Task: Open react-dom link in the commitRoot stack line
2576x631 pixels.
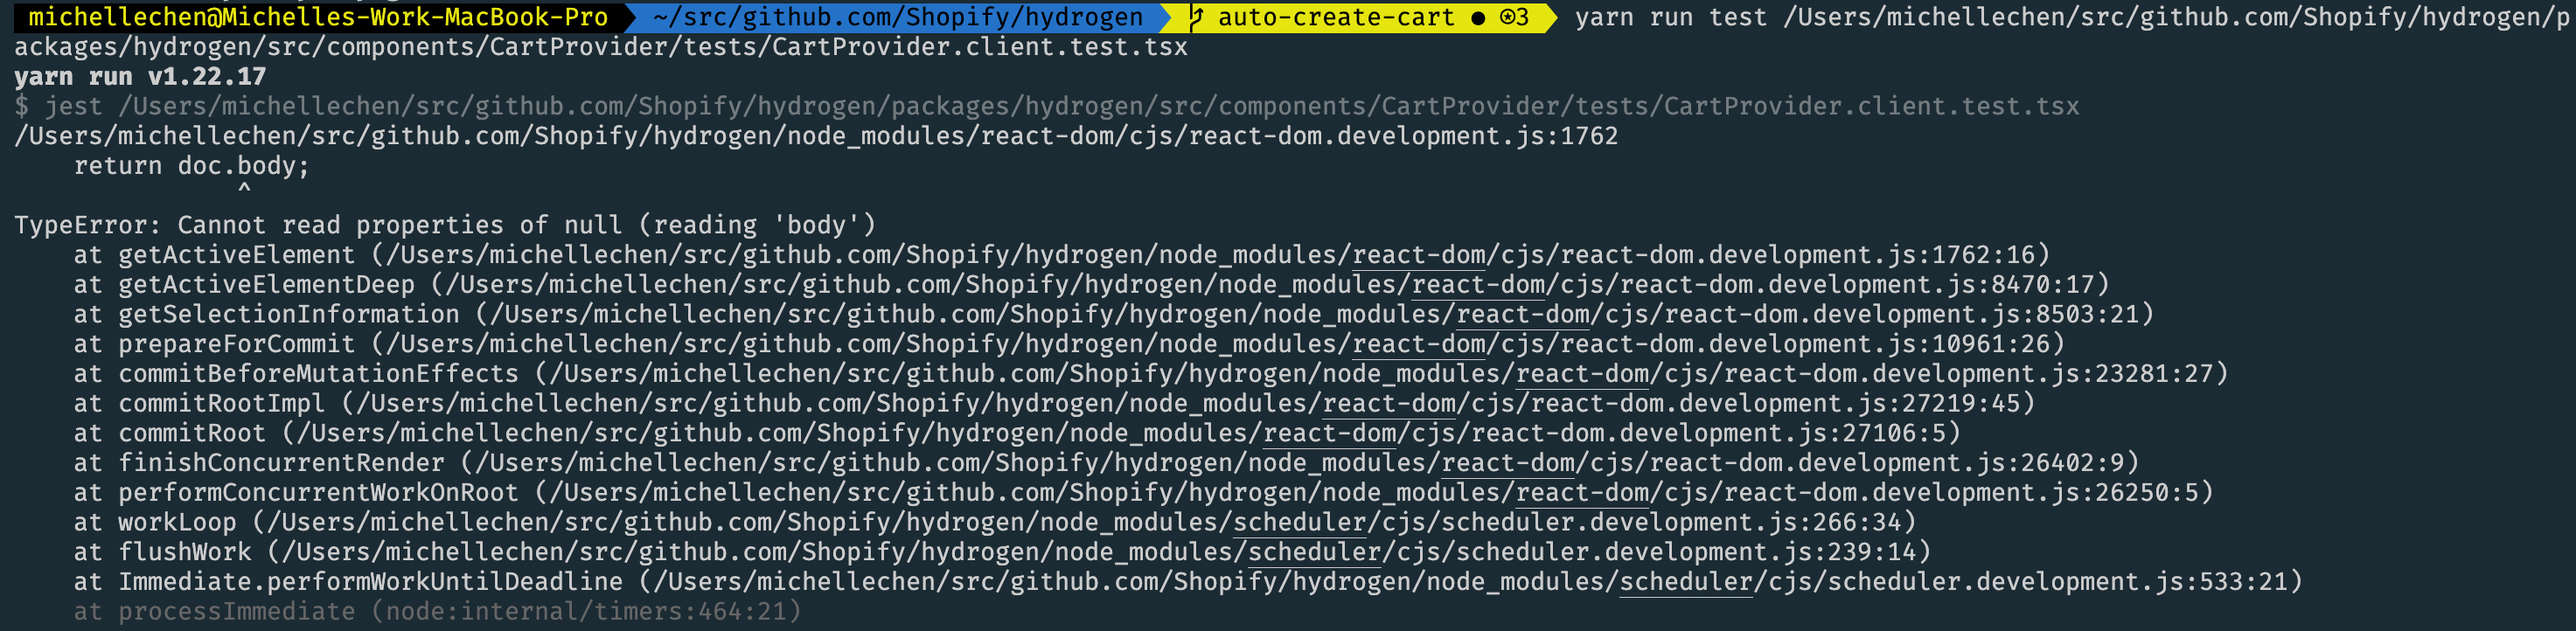Action: (1329, 434)
